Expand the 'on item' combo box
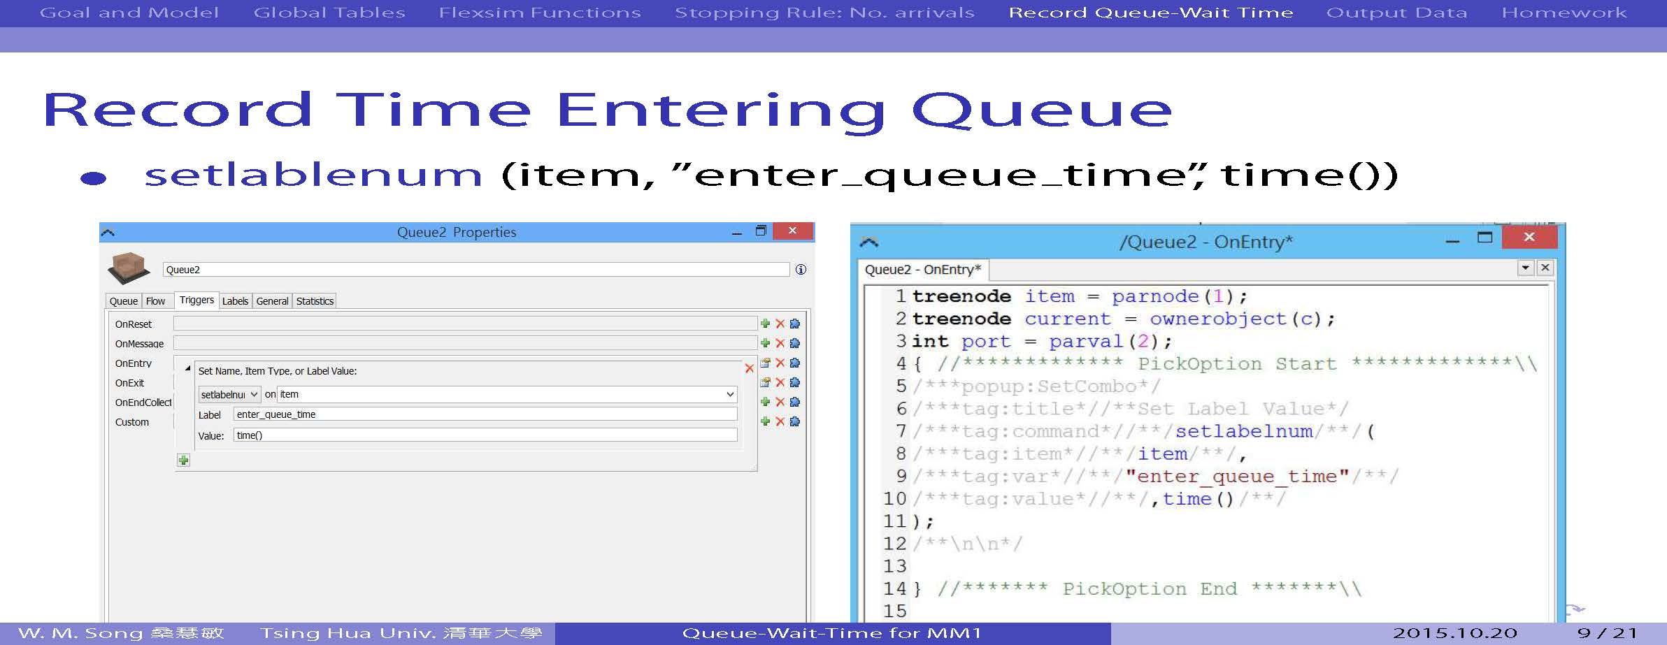 click(730, 394)
